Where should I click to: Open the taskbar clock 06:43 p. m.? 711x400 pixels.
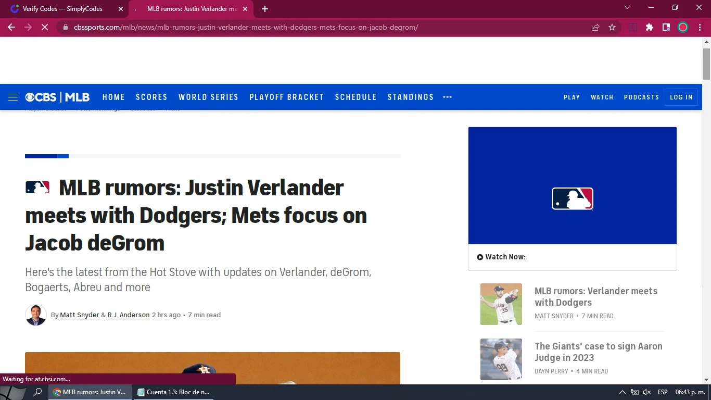[x=690, y=392]
